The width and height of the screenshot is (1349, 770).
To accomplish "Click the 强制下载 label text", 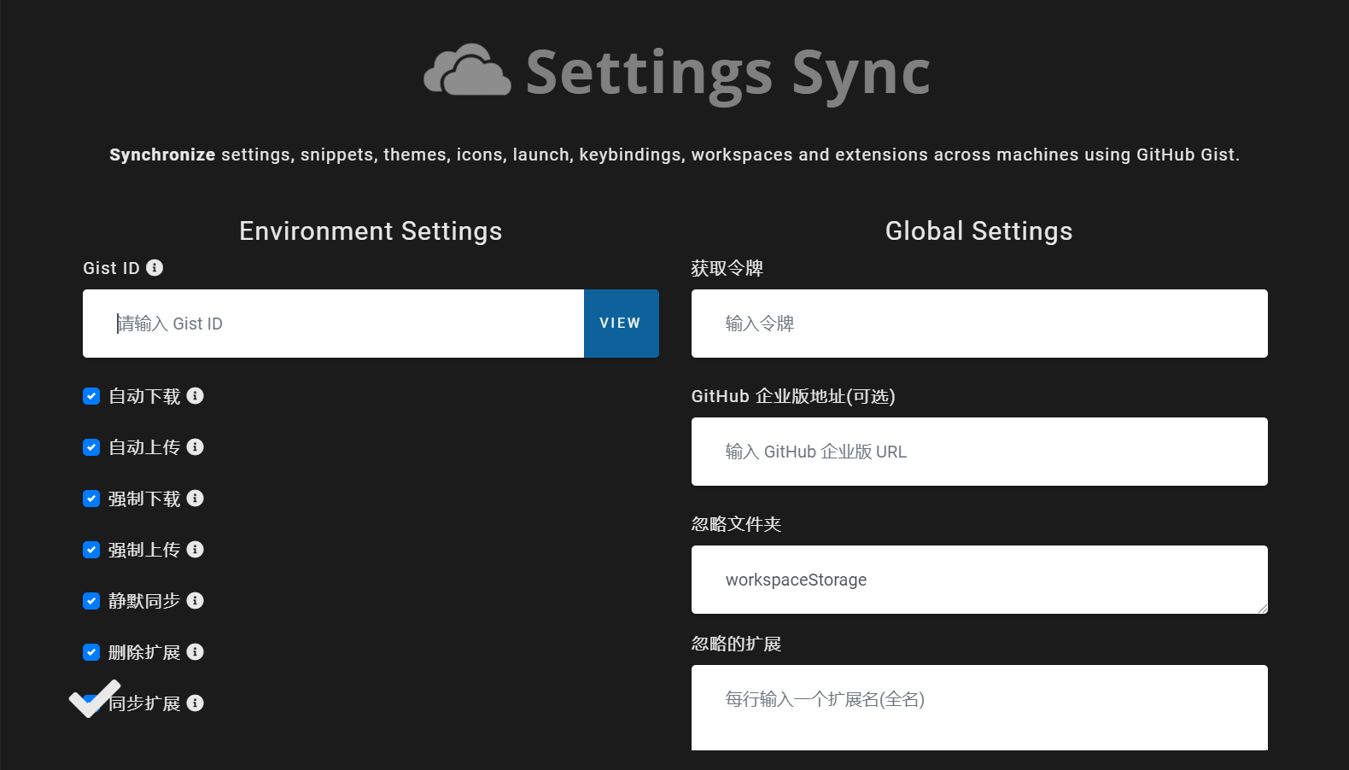I will pyautogui.click(x=144, y=499).
